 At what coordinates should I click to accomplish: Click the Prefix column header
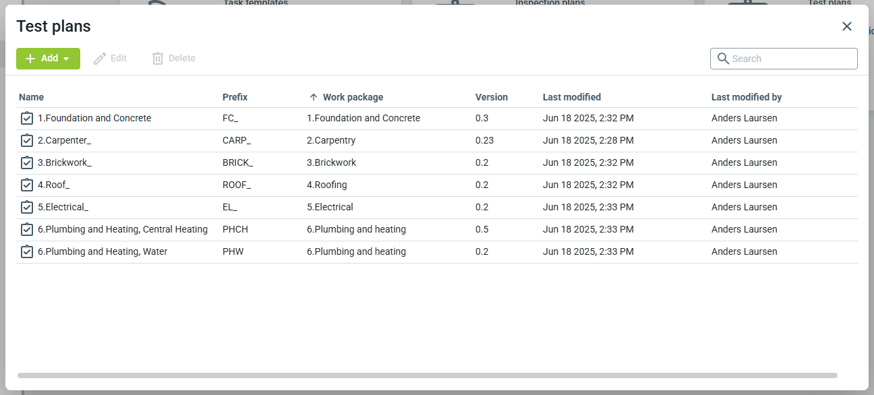(x=235, y=97)
